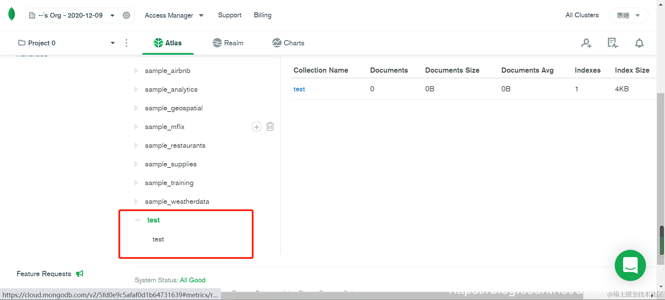This screenshot has width=665, height=300.
Task: Open the project activity feed icon
Action: tap(613, 43)
